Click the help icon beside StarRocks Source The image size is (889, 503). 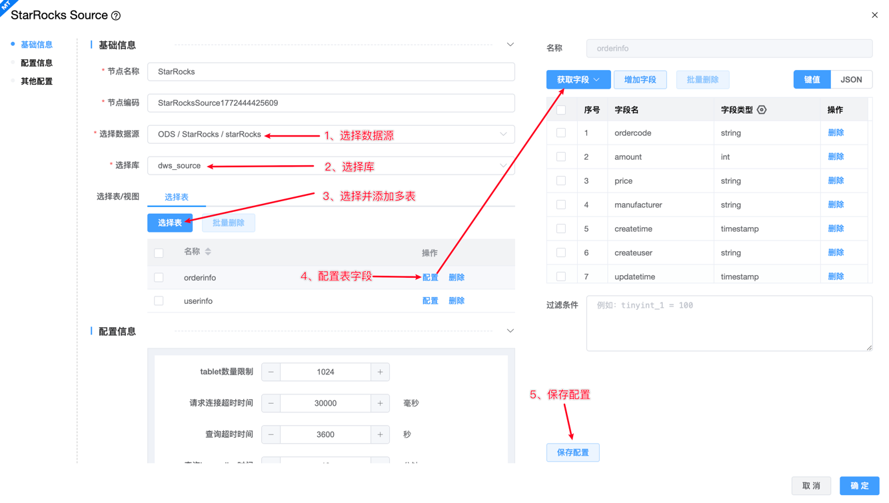[x=116, y=15]
